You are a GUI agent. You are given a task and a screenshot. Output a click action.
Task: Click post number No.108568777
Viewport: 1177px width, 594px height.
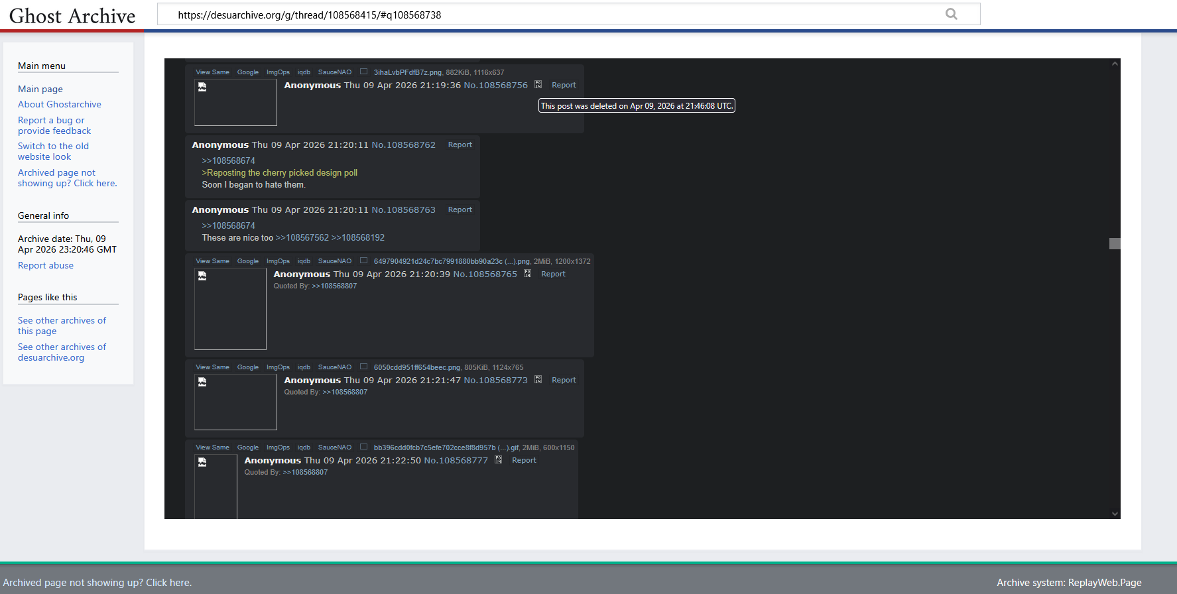point(456,460)
